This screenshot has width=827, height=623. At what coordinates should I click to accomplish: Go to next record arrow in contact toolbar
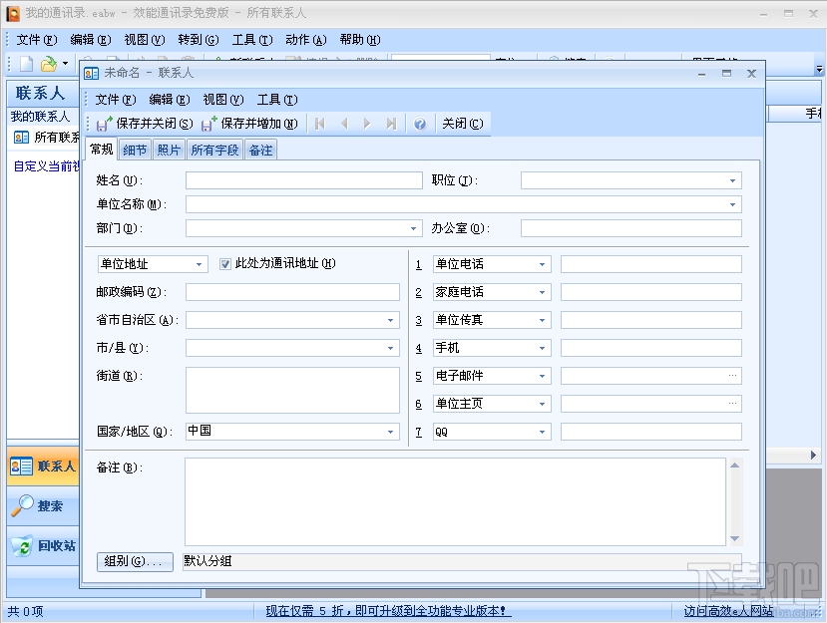pyautogui.click(x=366, y=124)
